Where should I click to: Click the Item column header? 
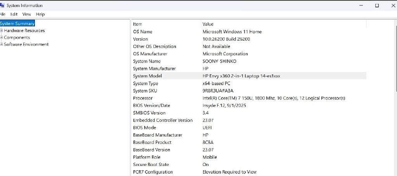[x=138, y=24]
